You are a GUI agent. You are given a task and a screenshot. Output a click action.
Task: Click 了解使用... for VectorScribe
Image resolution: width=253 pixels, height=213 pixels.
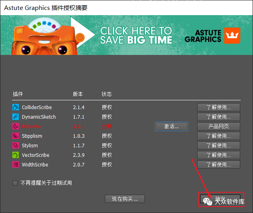(x=219, y=155)
